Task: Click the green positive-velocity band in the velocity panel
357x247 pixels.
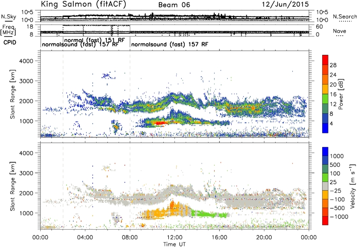Action: pos(209,214)
